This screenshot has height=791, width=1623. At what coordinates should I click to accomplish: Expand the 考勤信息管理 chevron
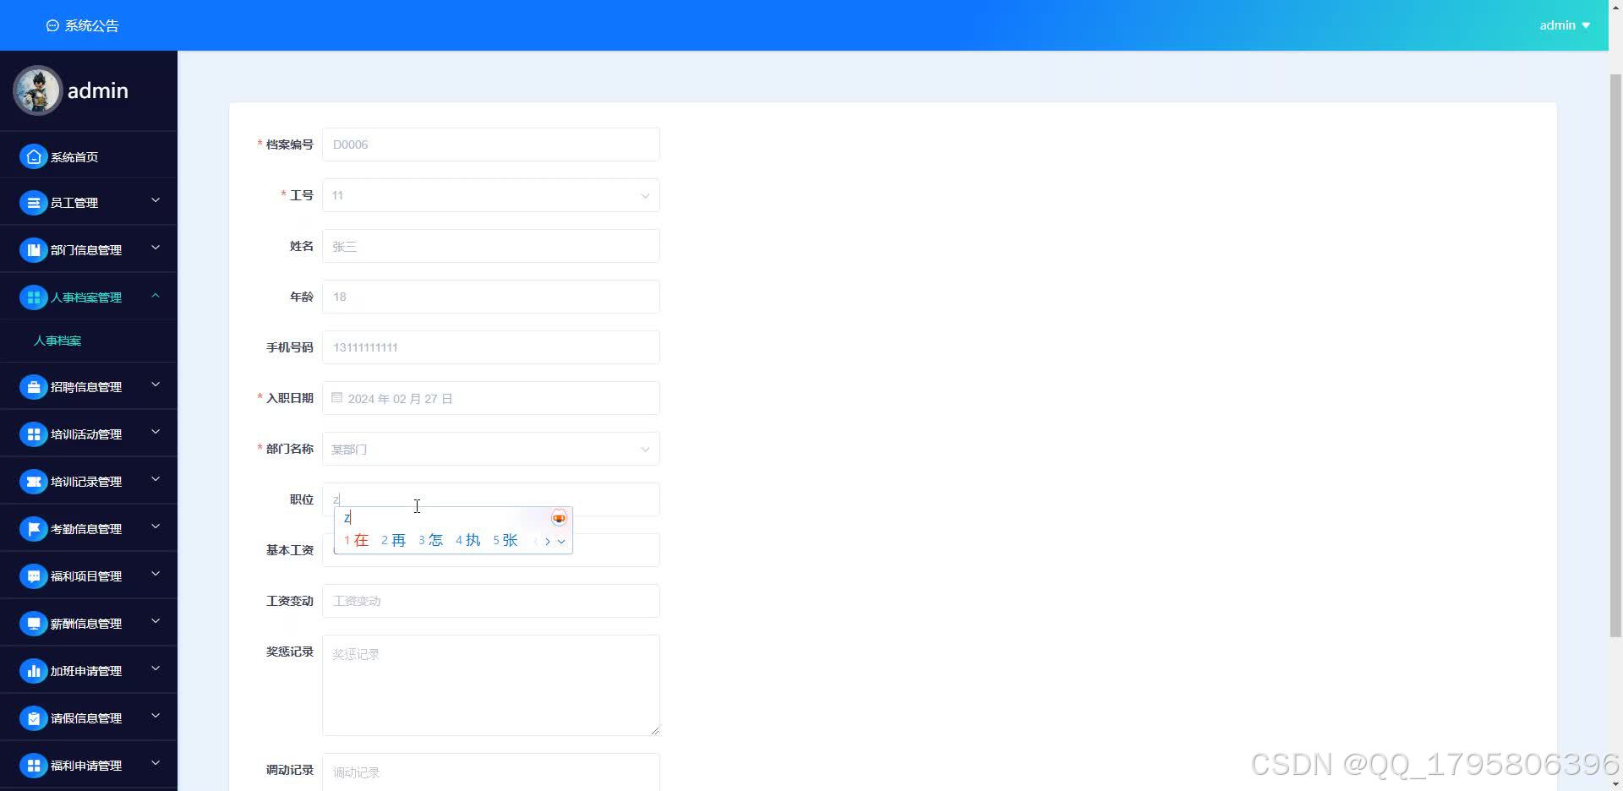point(156,527)
